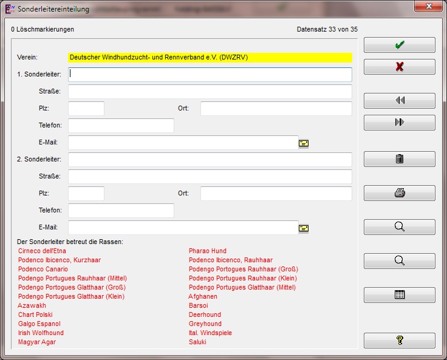Image resolution: width=447 pixels, height=360 pixels.
Task: Click Plz field of first Sonderleiter
Action: (x=86, y=109)
